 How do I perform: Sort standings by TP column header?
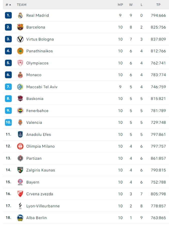158,5
